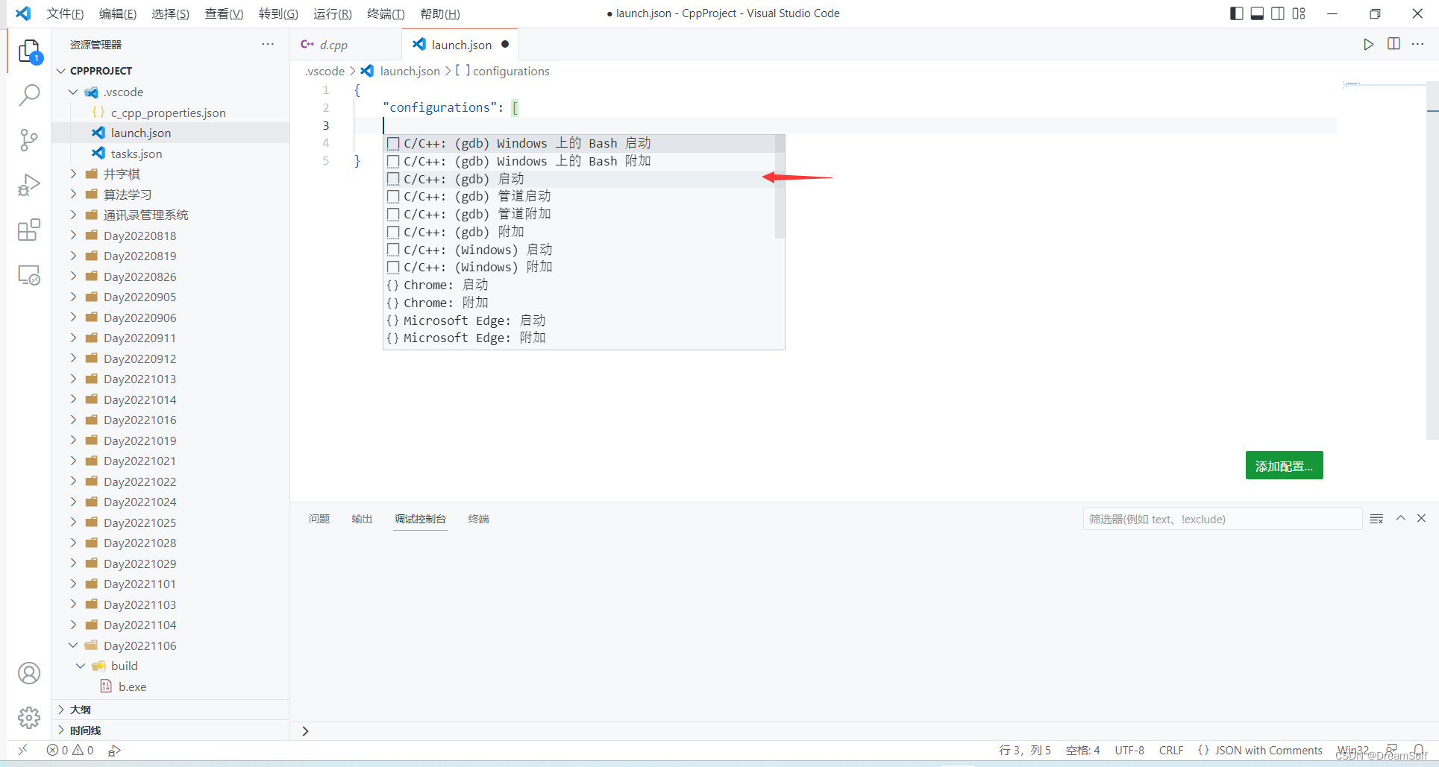1439x767 pixels.
Task: Open the 编辑(E) menu
Action: (x=118, y=13)
